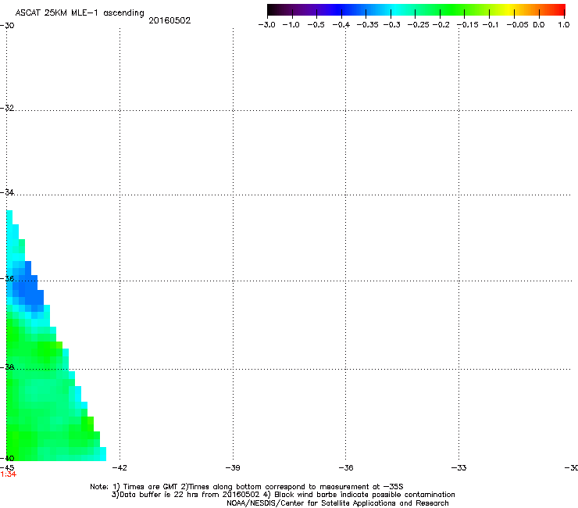Click the longitude label -39
Image resolution: width=578 pixels, height=508 pixels.
[x=233, y=468]
